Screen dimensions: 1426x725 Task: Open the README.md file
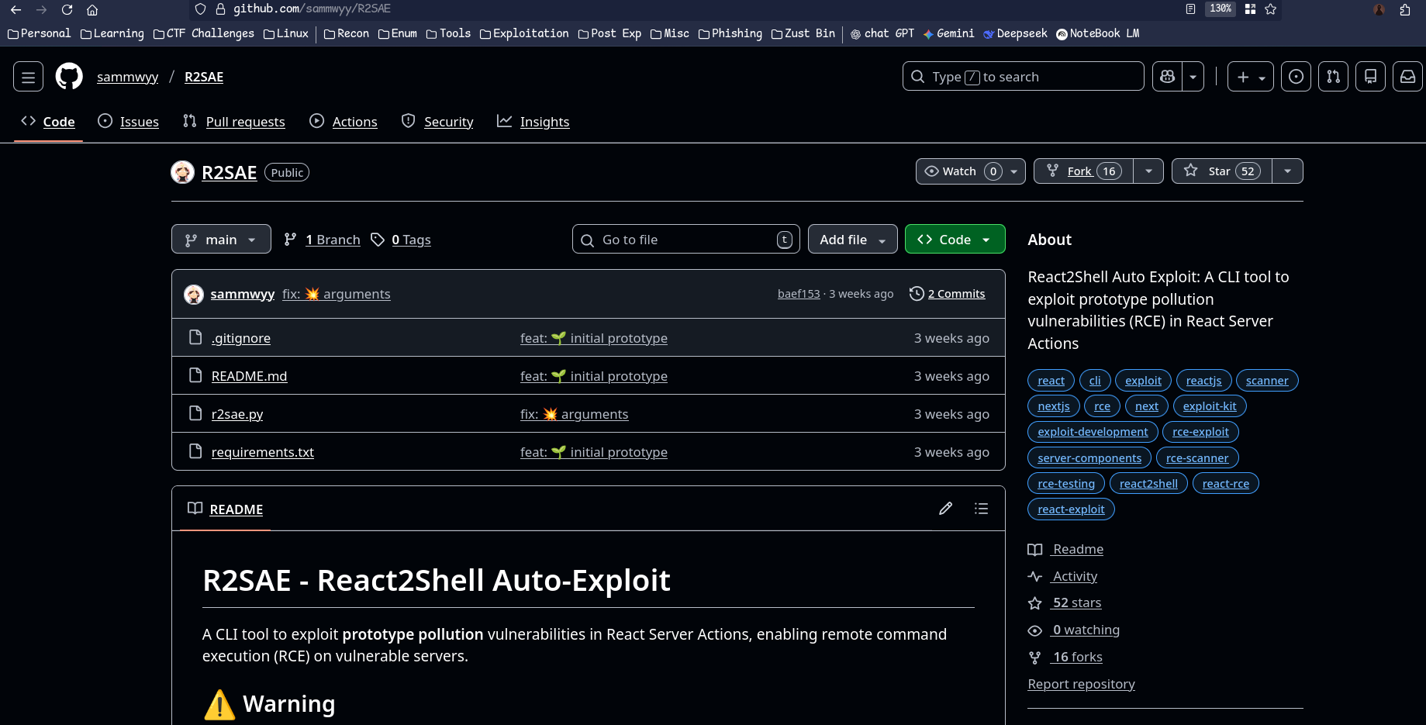(x=249, y=376)
